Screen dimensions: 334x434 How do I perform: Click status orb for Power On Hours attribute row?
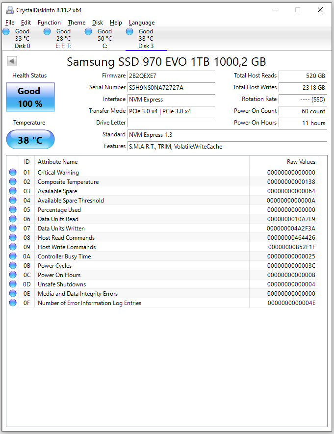tap(13, 275)
